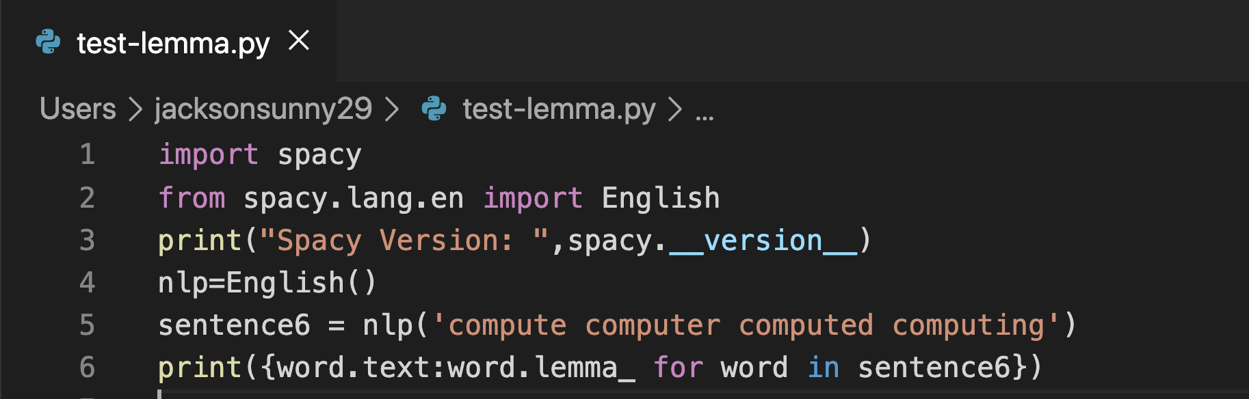The image size is (1249, 399).
Task: Click line number 2 in the editor
Action: 87,197
